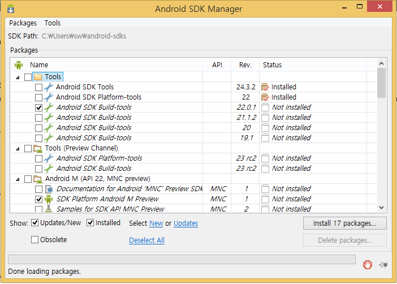
Task: Check the Tools group checkbox
Action: tap(28, 77)
